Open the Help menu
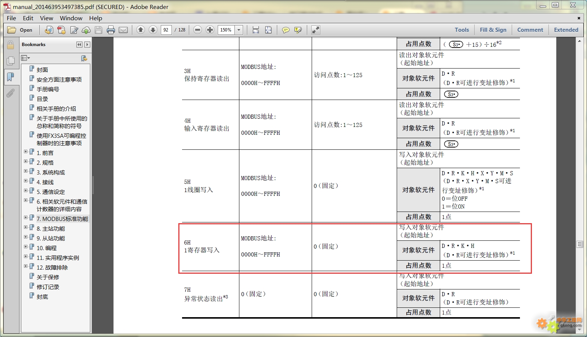The image size is (587, 337). [96, 18]
